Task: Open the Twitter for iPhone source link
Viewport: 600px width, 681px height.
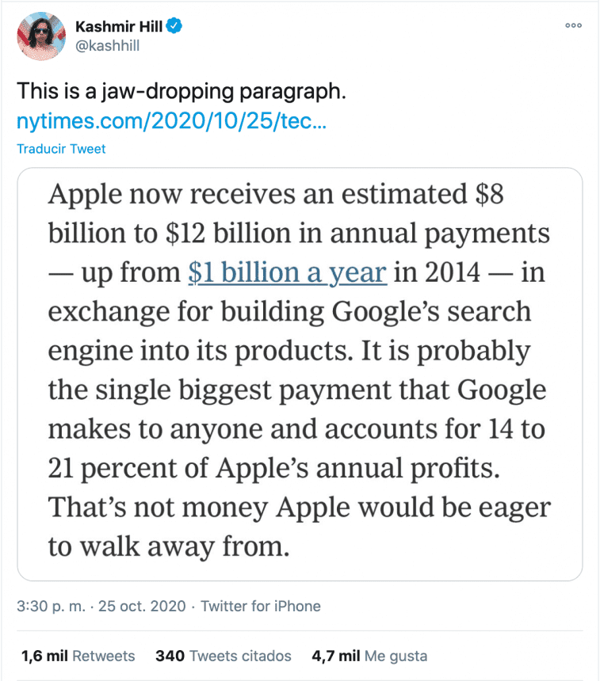Action: click(261, 607)
